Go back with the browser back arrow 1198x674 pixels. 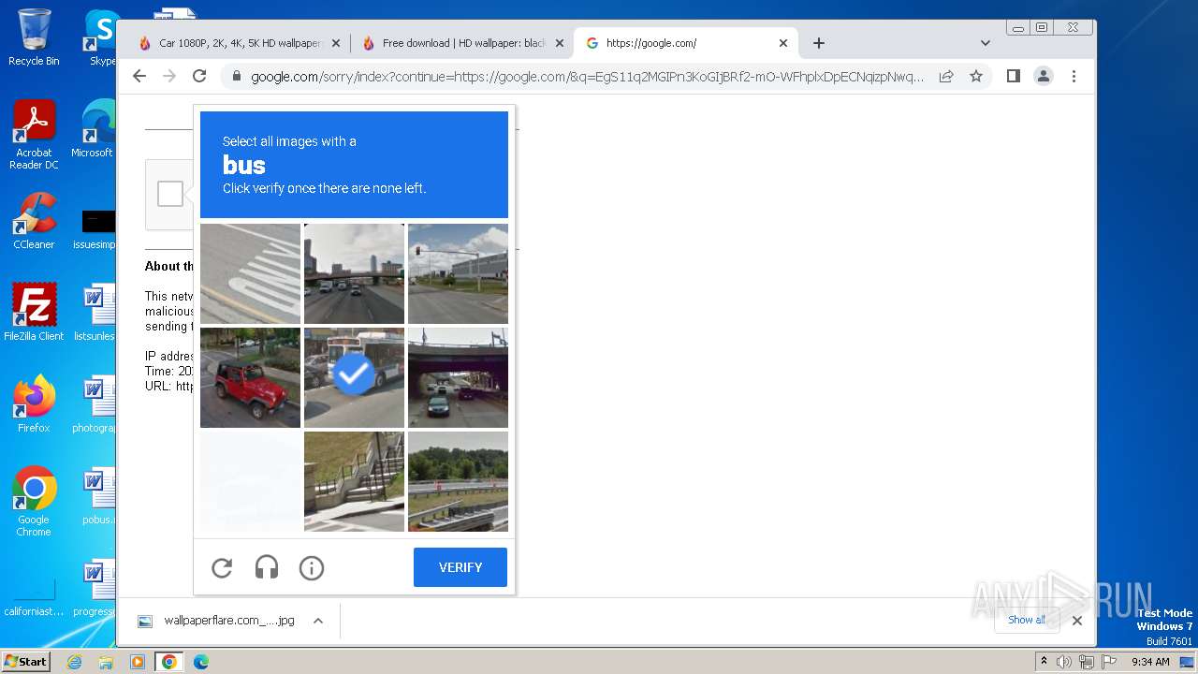point(139,76)
